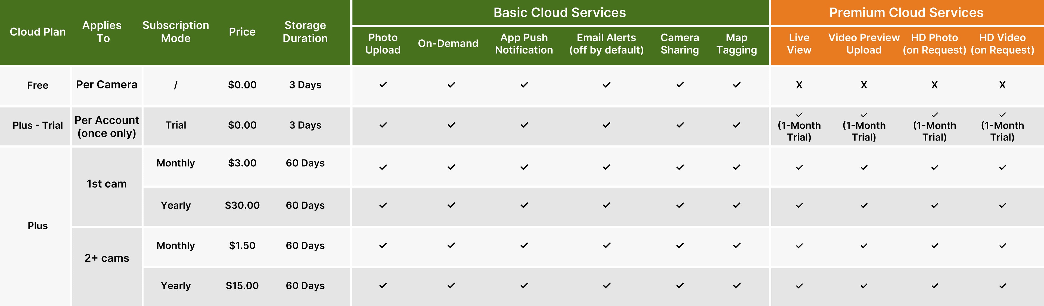The height and width of the screenshot is (306, 1044).
Task: Click On-Demand checkmark in the $1.50 row
Action: [x=451, y=245]
